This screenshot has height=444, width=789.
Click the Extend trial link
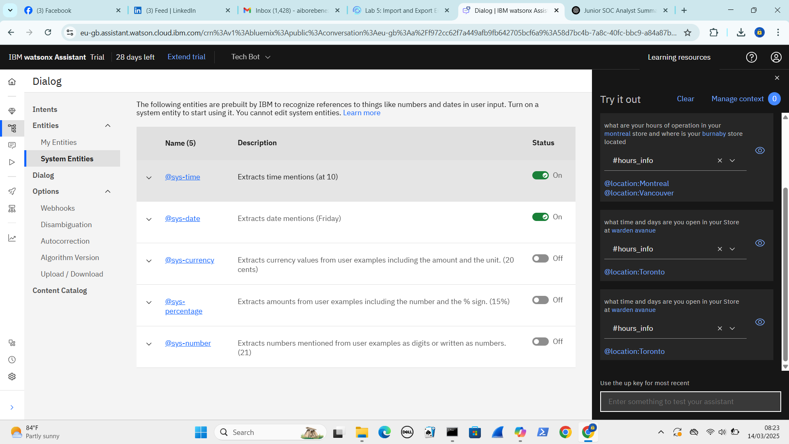(186, 57)
